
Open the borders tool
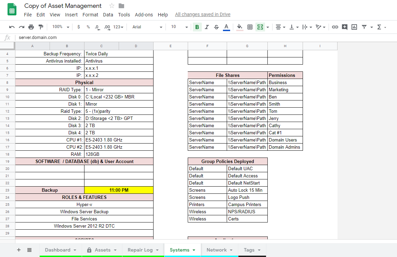coord(250,27)
